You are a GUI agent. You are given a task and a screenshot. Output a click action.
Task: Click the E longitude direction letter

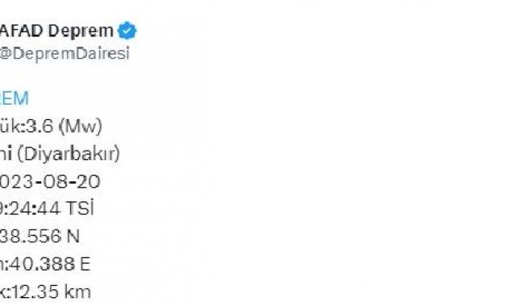85,264
